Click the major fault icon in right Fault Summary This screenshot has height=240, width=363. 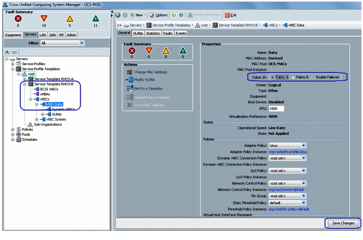click(x=149, y=51)
